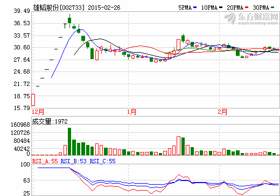Click the RSI_C:55 indicator label
The height and width of the screenshot is (196, 280).
click(103, 161)
